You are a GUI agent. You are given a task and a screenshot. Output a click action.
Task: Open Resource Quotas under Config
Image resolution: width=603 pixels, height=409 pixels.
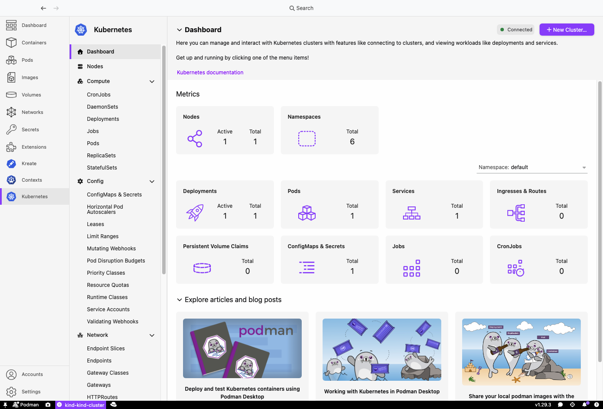108,285
